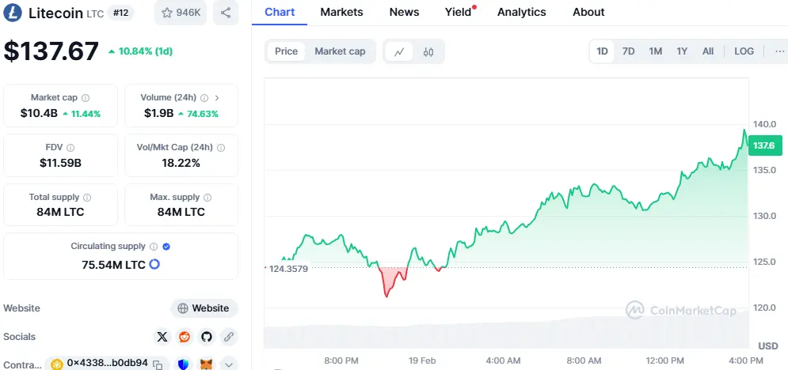Click the Website button

pos(204,308)
